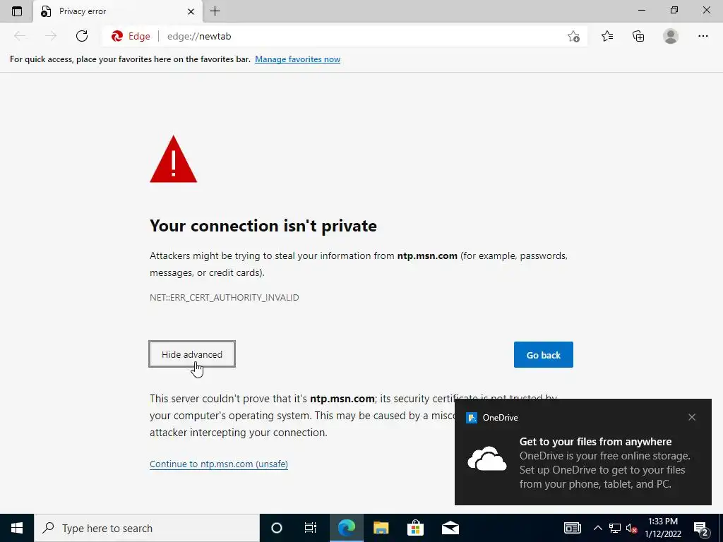Open the Action Center notifications icon

(x=701, y=528)
